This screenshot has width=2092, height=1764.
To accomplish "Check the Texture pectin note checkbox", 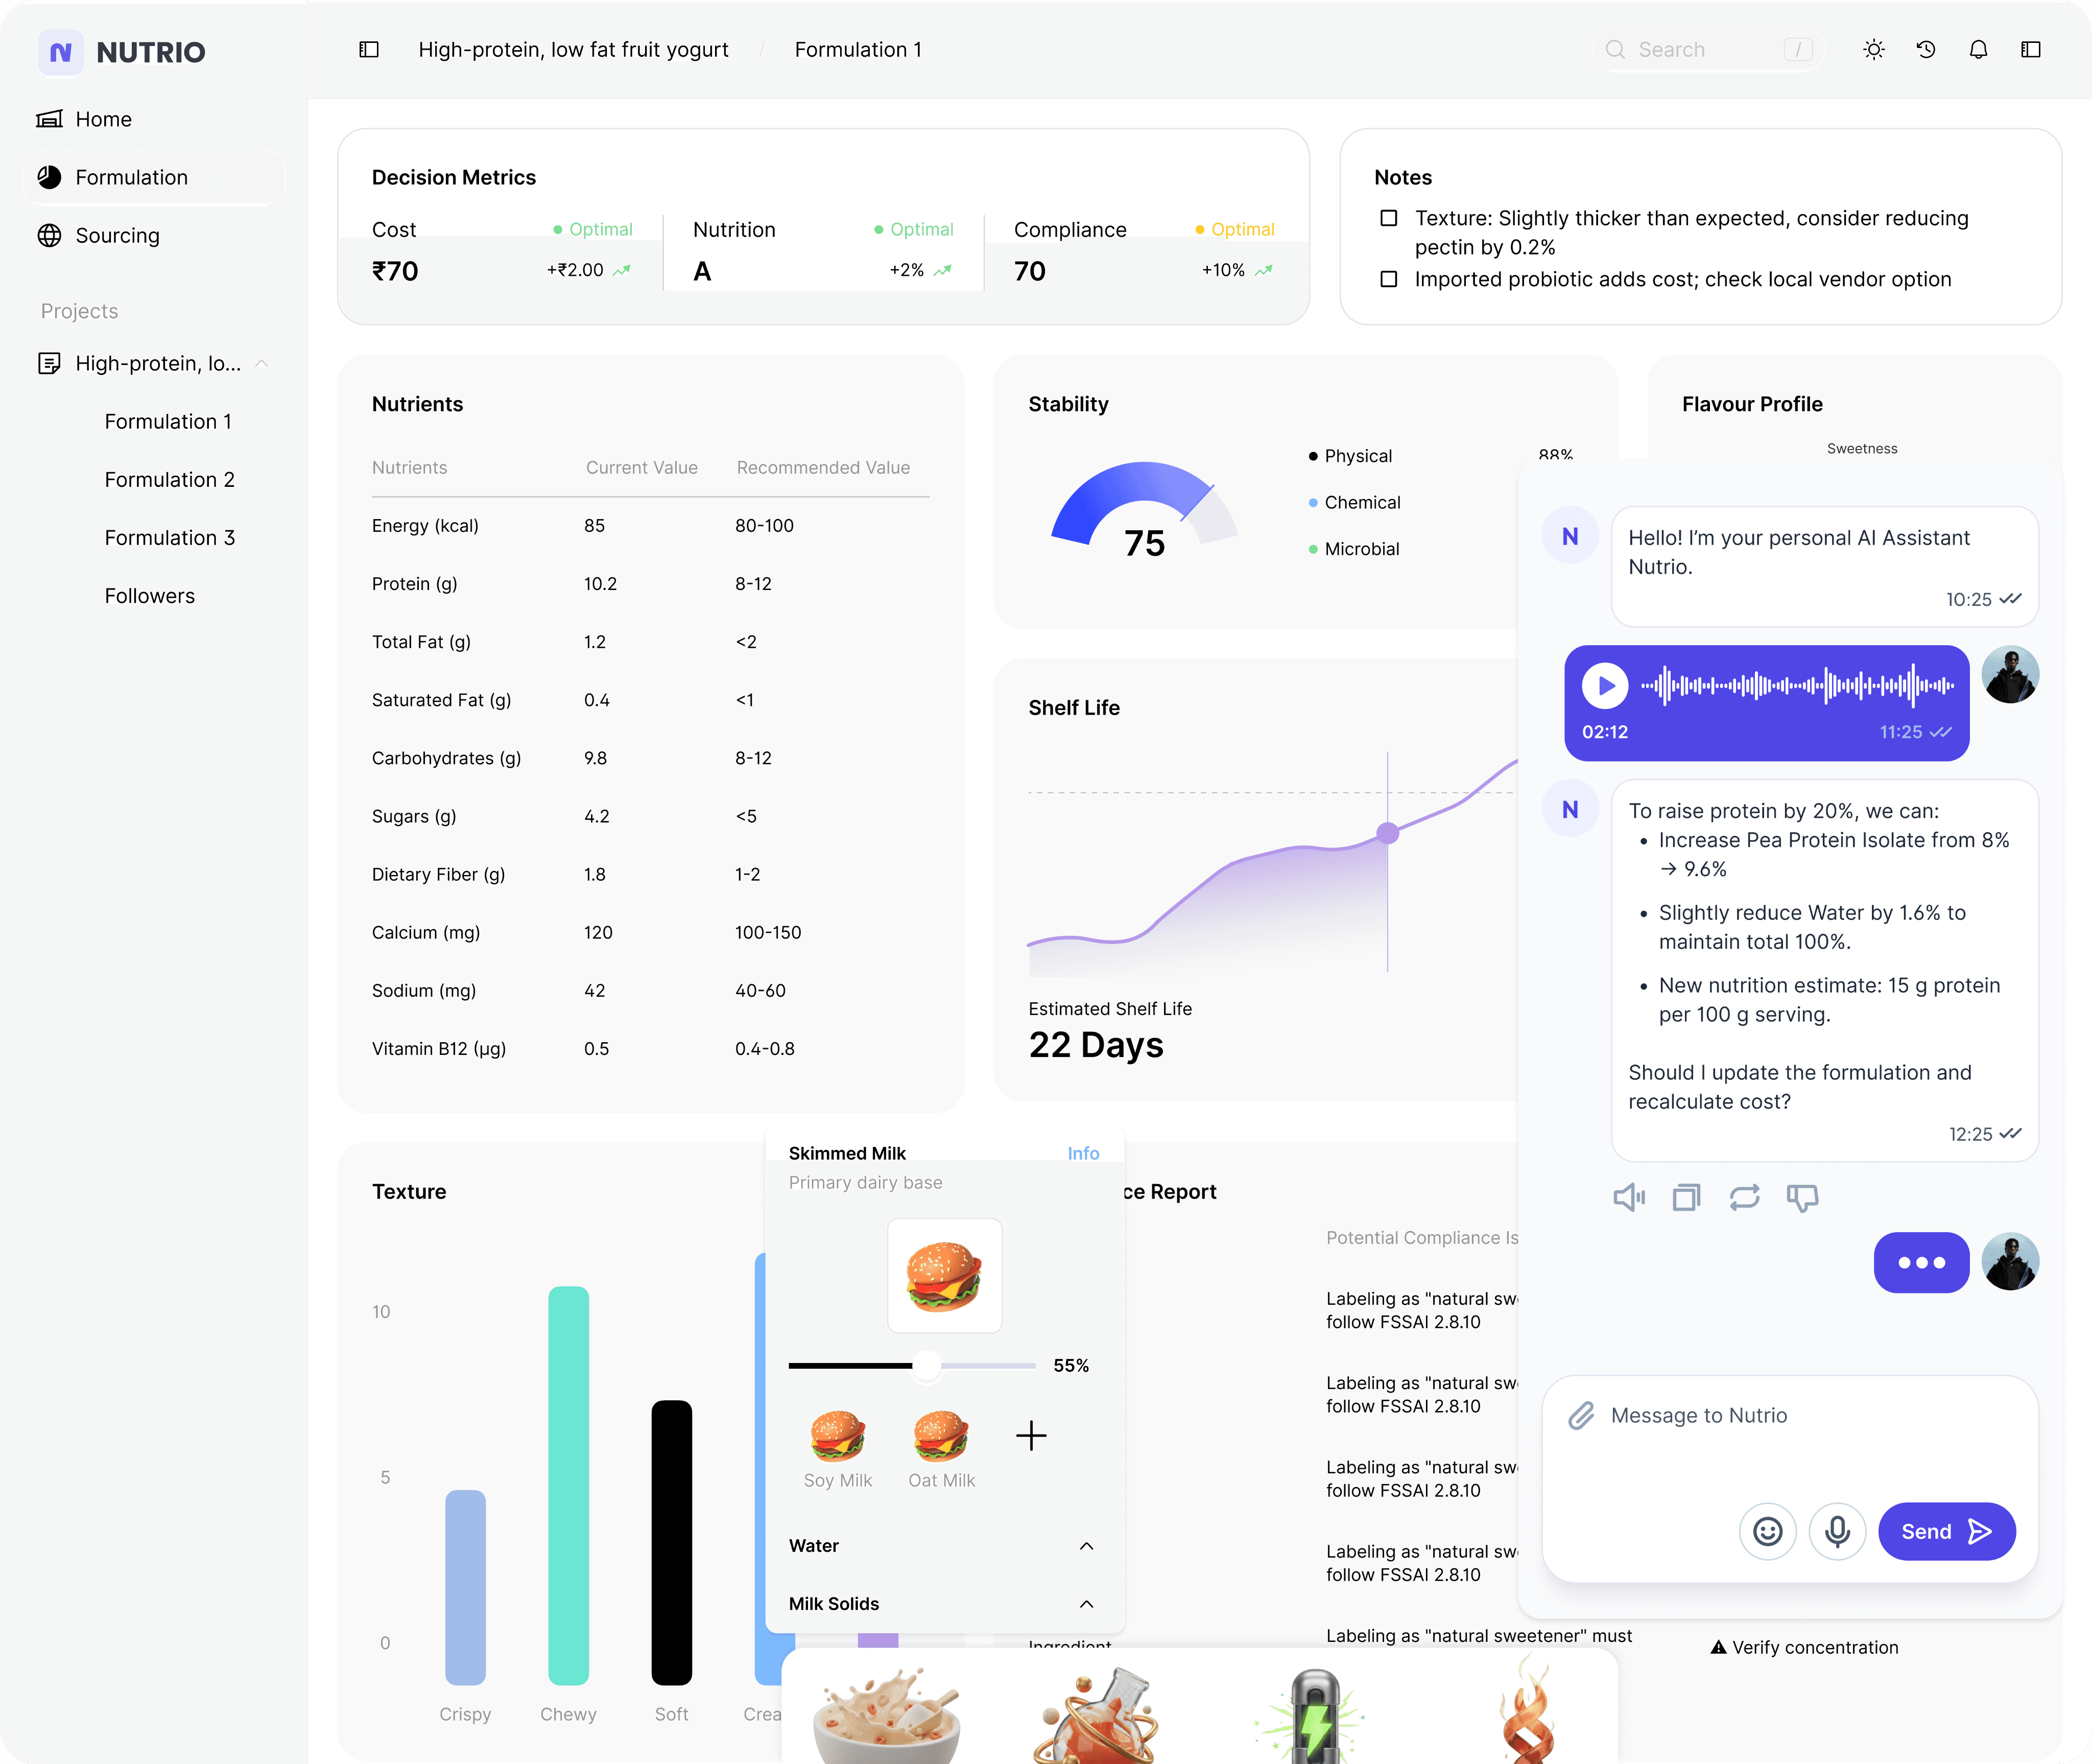I will coord(1388,218).
